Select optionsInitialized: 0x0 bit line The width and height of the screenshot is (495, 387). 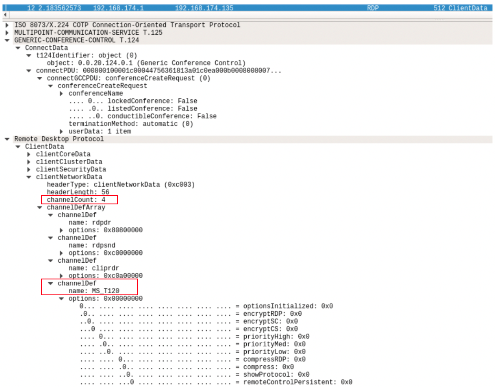point(206,306)
